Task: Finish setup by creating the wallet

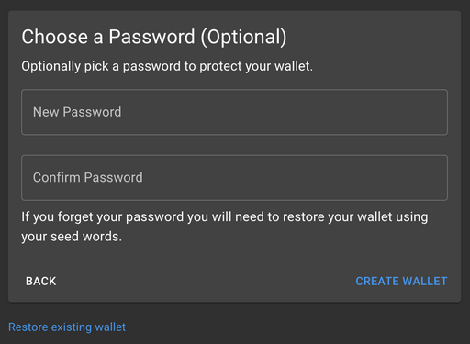Action: pyautogui.click(x=401, y=282)
